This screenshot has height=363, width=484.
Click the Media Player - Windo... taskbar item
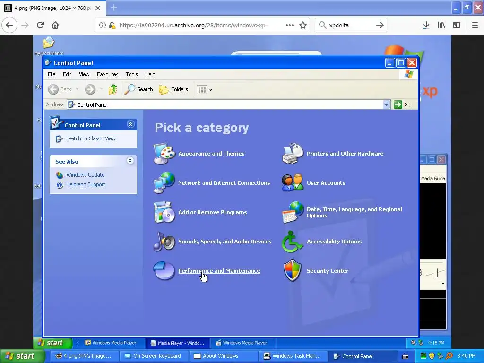[x=178, y=343]
